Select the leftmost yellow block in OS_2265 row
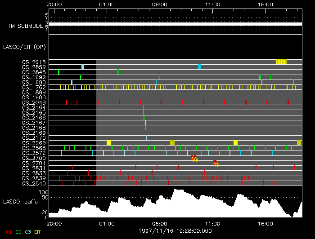 click(x=109, y=143)
